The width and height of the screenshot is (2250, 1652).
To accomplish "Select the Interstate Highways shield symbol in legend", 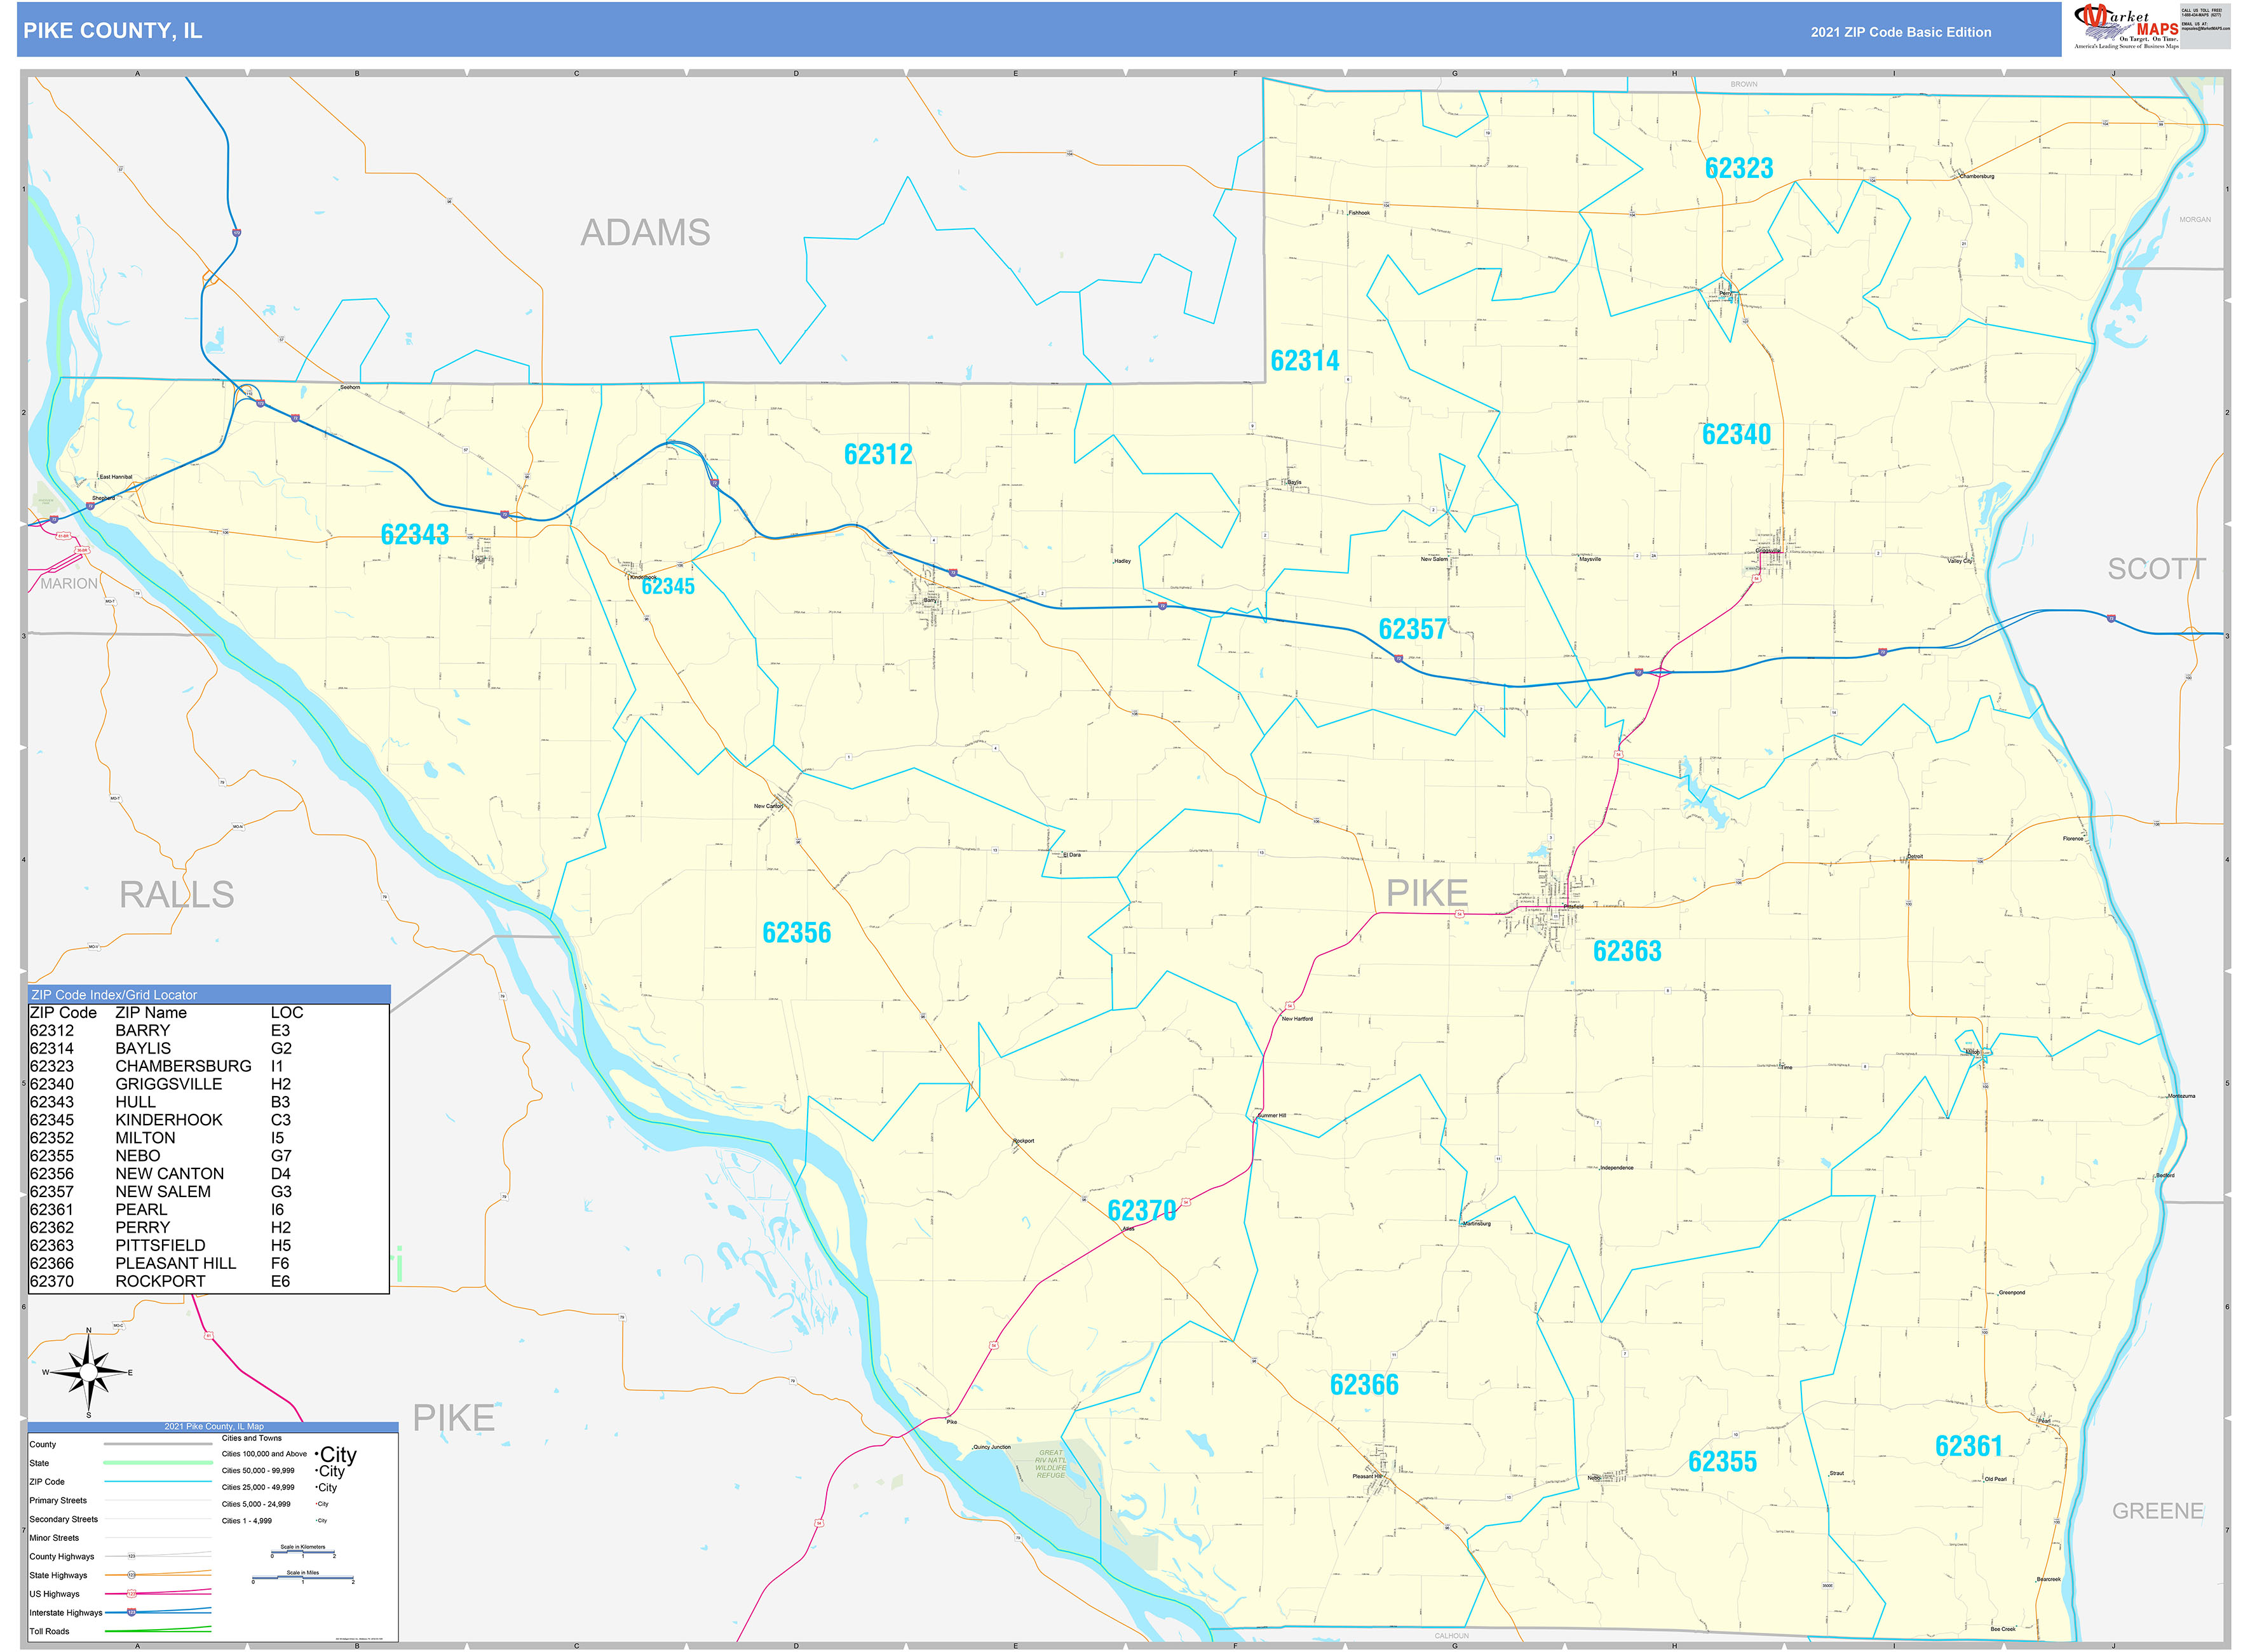I will (x=131, y=1613).
